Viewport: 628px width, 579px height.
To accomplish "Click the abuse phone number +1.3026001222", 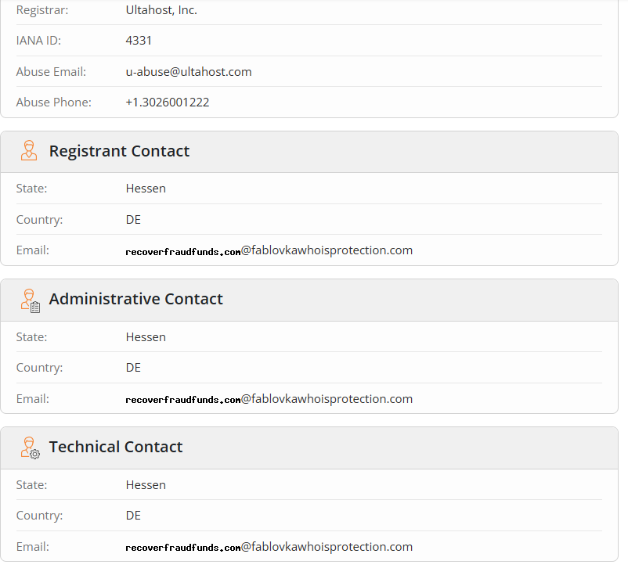I will (167, 102).
